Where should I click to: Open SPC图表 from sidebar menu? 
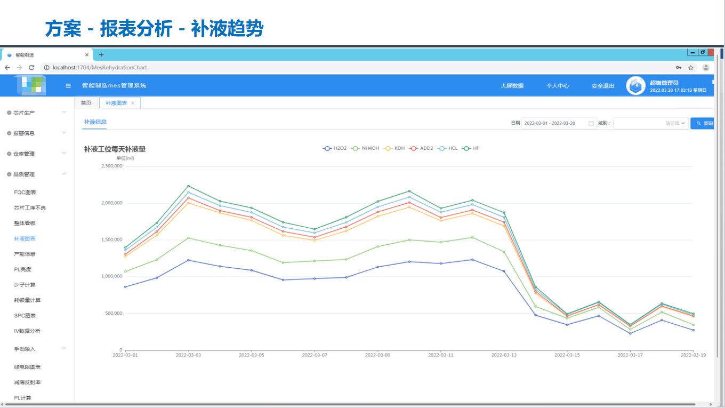[25, 316]
